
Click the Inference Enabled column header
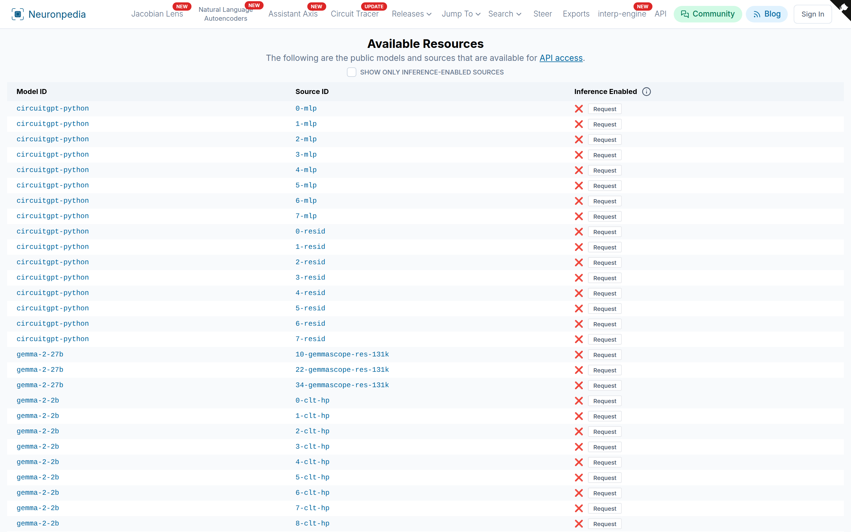pyautogui.click(x=605, y=92)
